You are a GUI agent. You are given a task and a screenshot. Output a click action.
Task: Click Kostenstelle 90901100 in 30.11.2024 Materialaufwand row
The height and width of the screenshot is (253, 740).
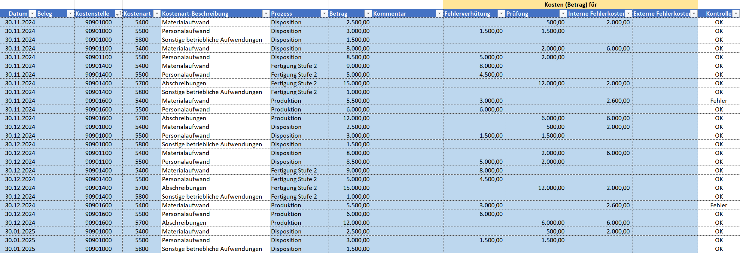click(98, 48)
